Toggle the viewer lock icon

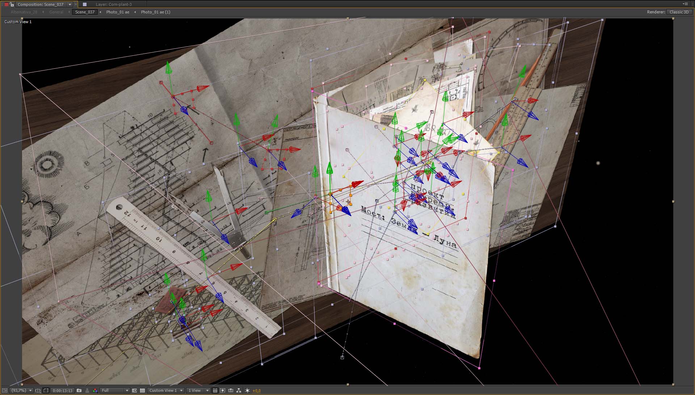pos(12,4)
